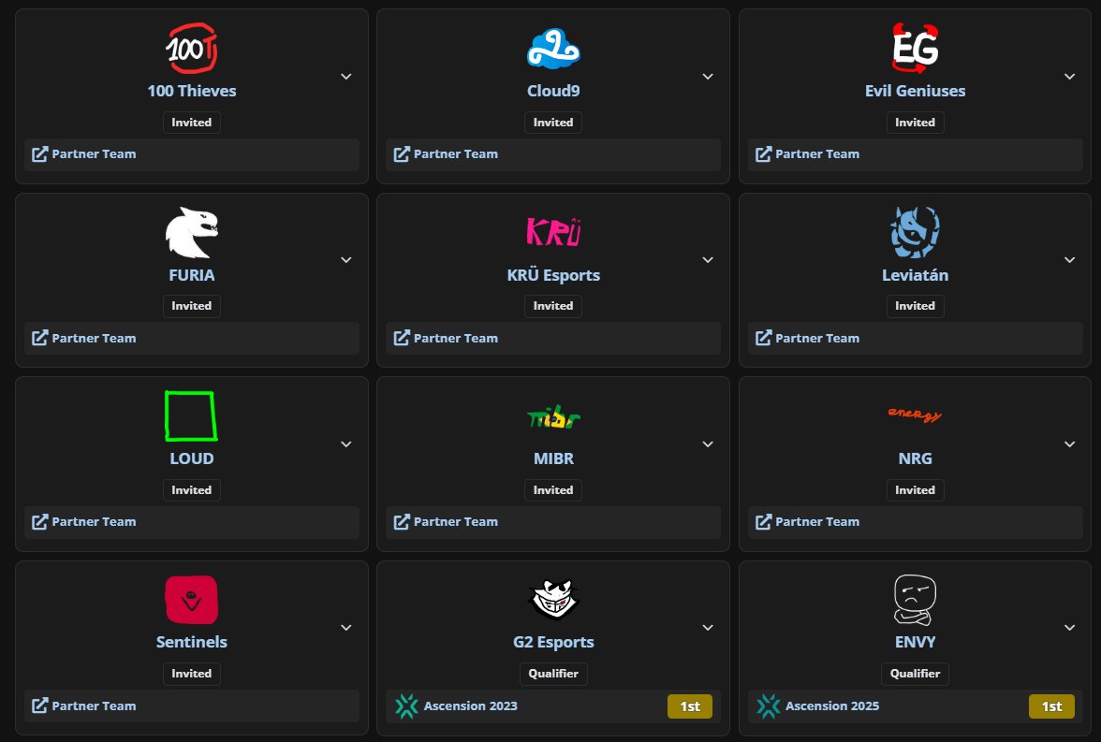Expand the Evil Geniuses card chevron

1069,77
